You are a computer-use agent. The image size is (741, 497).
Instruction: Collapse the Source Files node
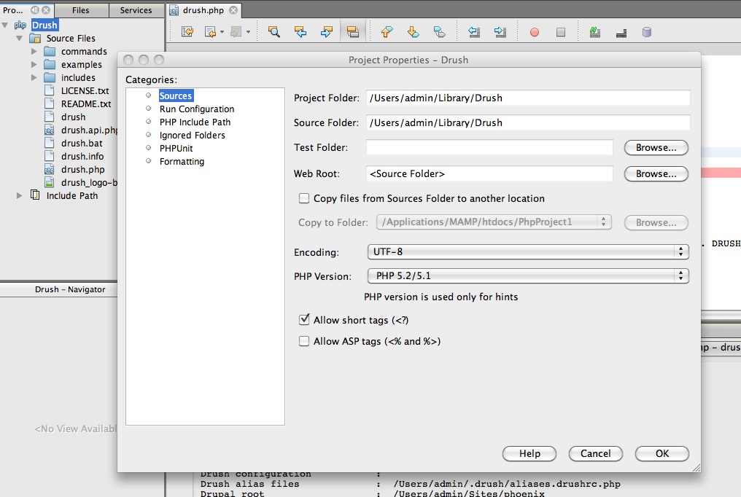pyautogui.click(x=20, y=38)
